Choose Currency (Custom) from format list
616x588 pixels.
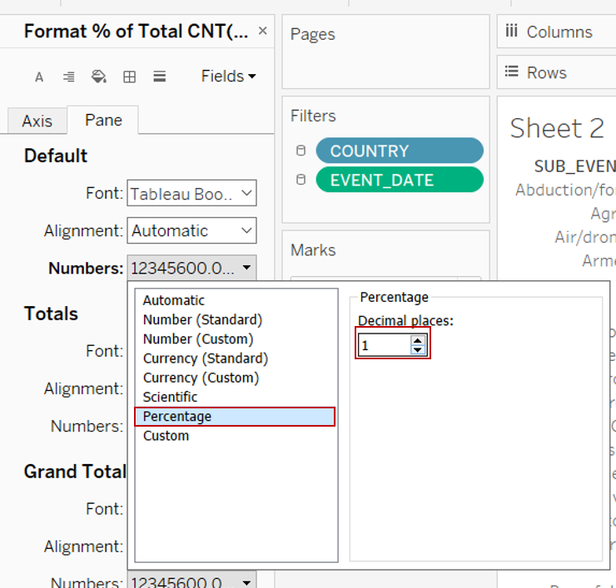pos(201,378)
